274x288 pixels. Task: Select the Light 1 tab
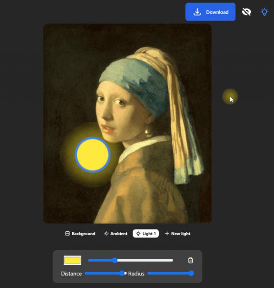point(146,233)
